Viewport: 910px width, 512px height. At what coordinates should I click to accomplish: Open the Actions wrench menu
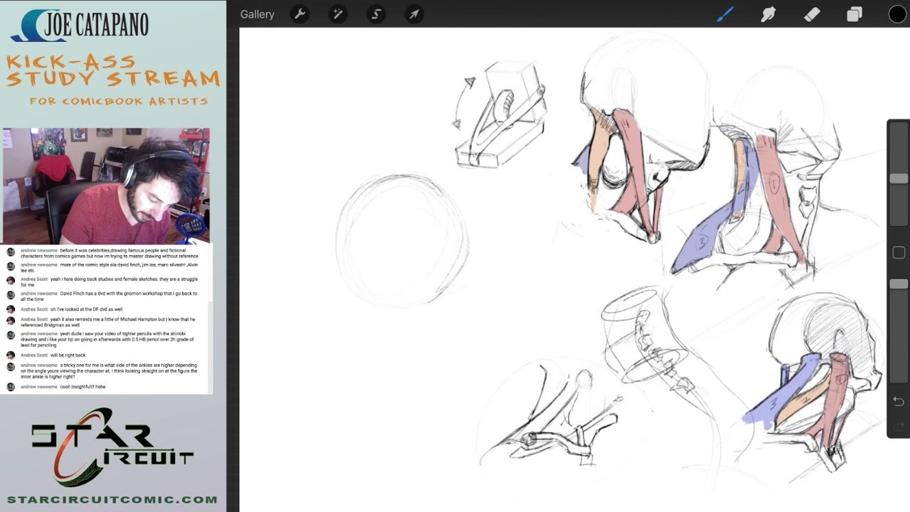coord(300,14)
